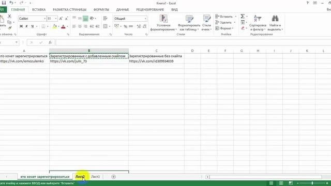The image size is (331, 186).
Task: Click the accounting currency format icon
Action: [x=116, y=26]
